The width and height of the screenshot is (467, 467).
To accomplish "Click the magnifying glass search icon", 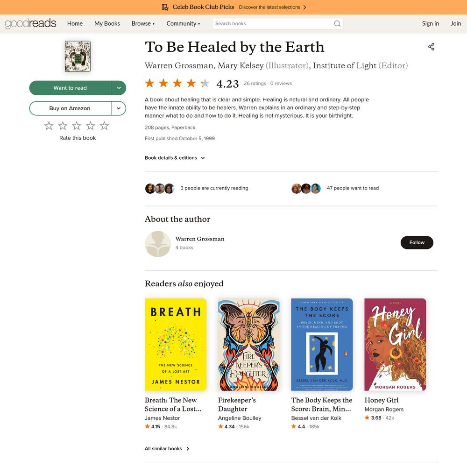I will (x=337, y=23).
